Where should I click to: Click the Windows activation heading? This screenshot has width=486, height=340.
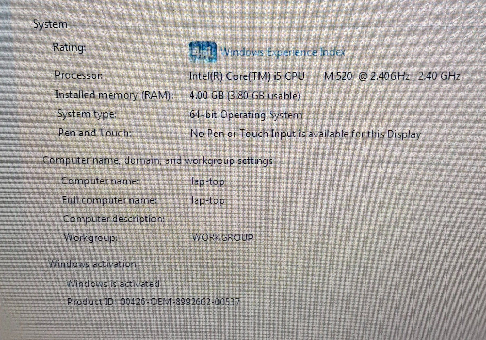[x=92, y=264]
